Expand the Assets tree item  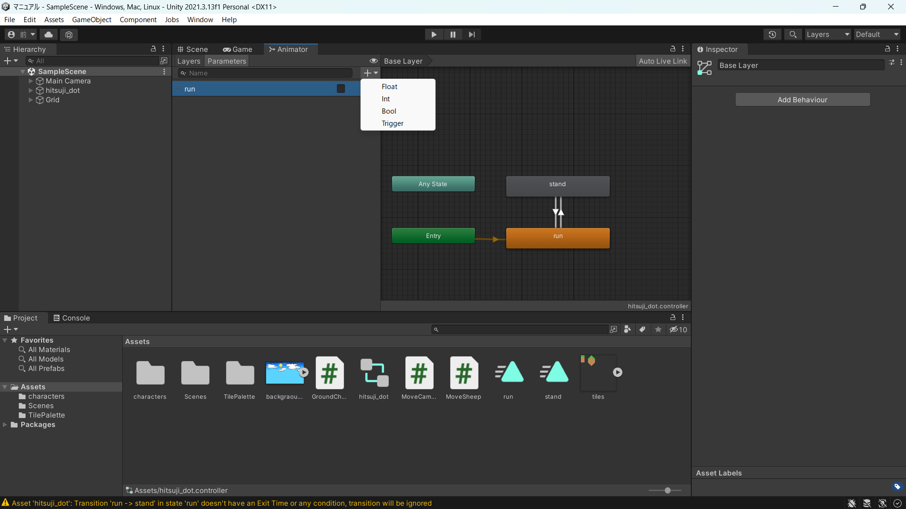[x=5, y=386]
